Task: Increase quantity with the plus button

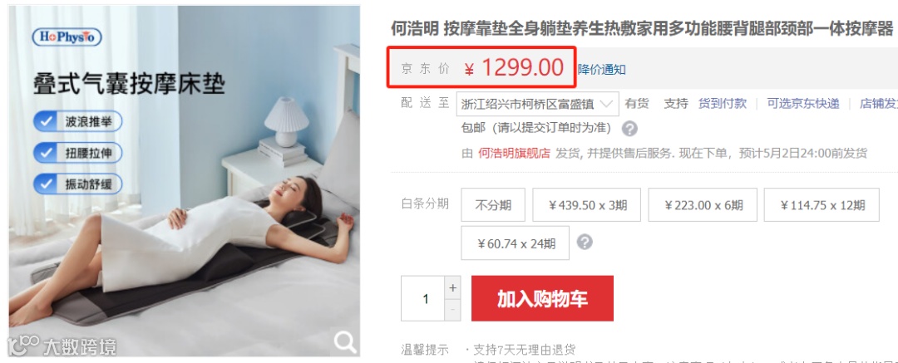Action: (452, 287)
